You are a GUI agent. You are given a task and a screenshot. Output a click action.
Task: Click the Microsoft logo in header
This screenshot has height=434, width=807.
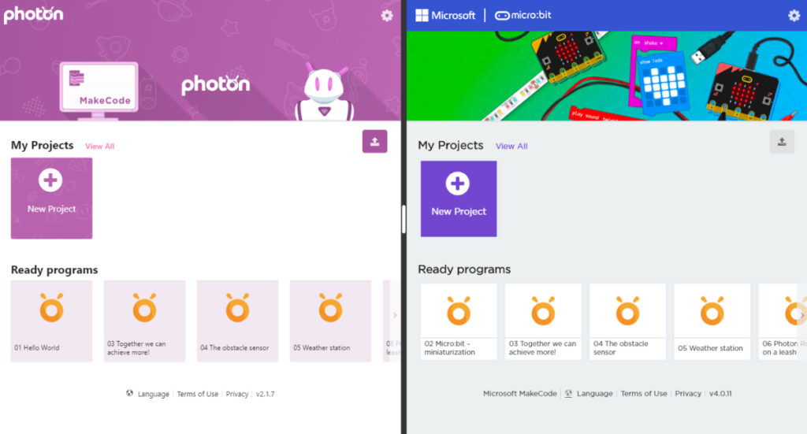pos(445,16)
